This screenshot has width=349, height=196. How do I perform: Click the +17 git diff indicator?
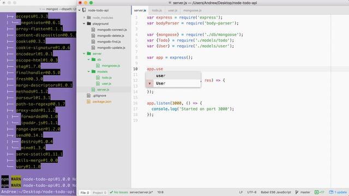(320, 192)
